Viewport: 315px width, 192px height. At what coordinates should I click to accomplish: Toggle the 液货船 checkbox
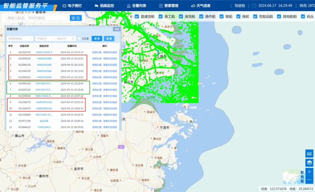181,17
